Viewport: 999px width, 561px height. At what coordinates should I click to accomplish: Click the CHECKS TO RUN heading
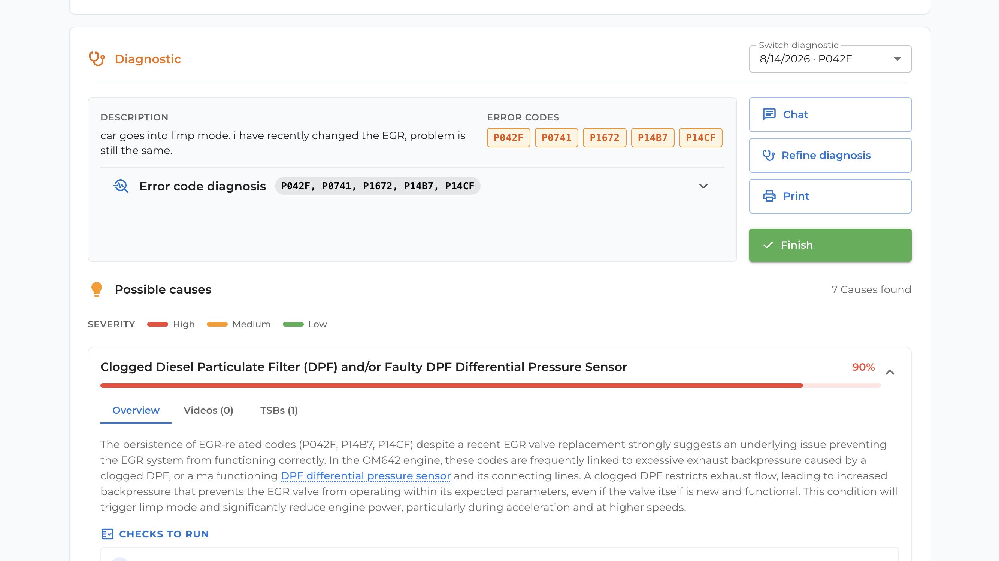(164, 534)
